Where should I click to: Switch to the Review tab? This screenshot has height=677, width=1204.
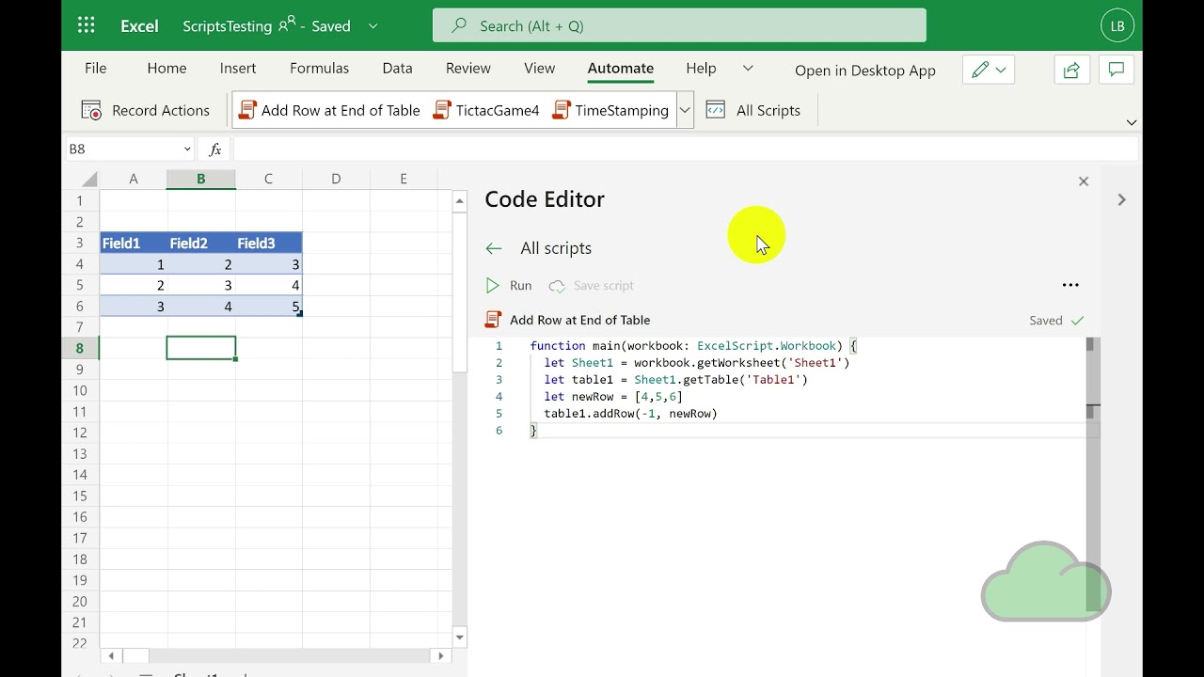click(468, 69)
